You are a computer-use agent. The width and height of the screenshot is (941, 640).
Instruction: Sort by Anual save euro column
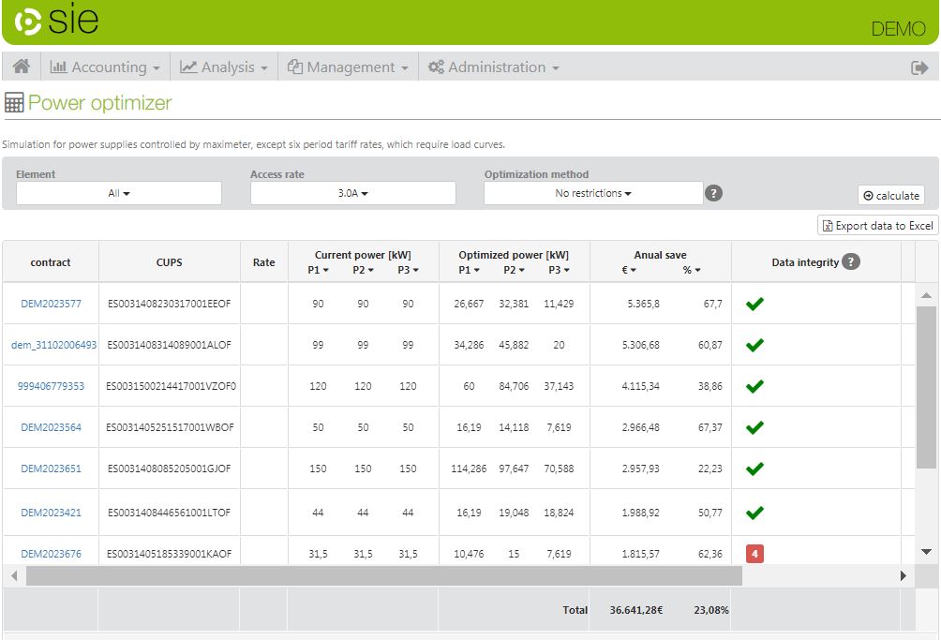(628, 270)
